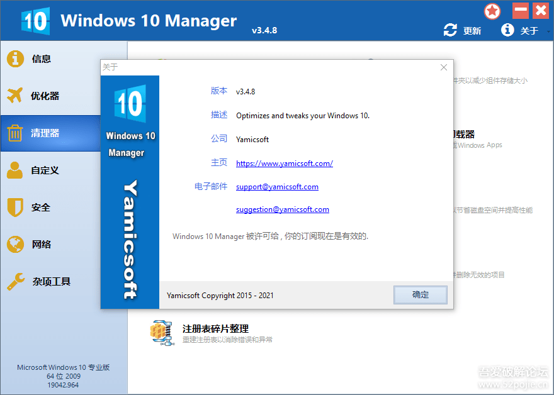Close the 关于 dialog with X
Viewport: 554px width, 395px height.
tap(444, 67)
